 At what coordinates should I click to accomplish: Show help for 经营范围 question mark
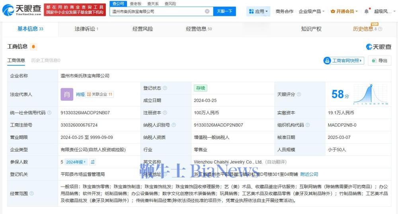pos(31,193)
